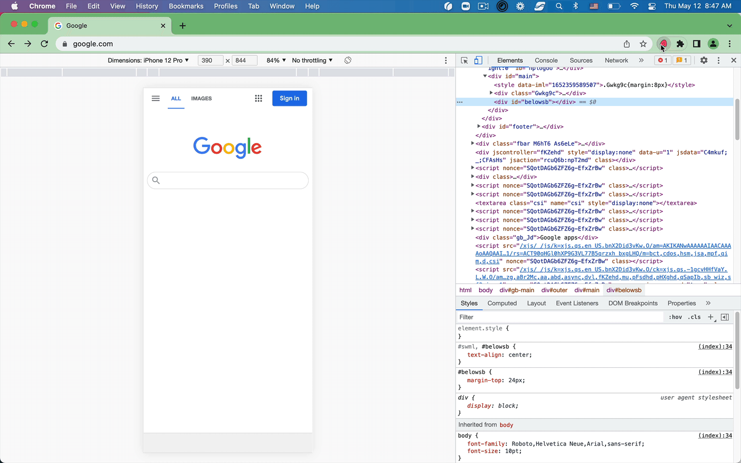Toggle the :hov element state pane
The image size is (741, 463).
pyautogui.click(x=675, y=317)
